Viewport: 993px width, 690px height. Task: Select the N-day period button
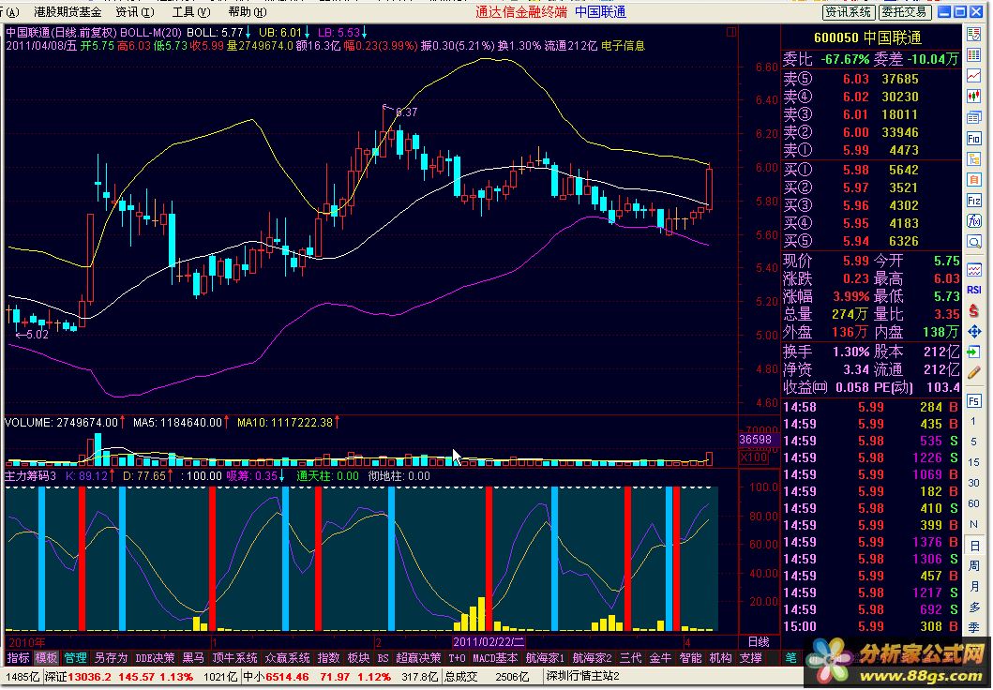[974, 525]
